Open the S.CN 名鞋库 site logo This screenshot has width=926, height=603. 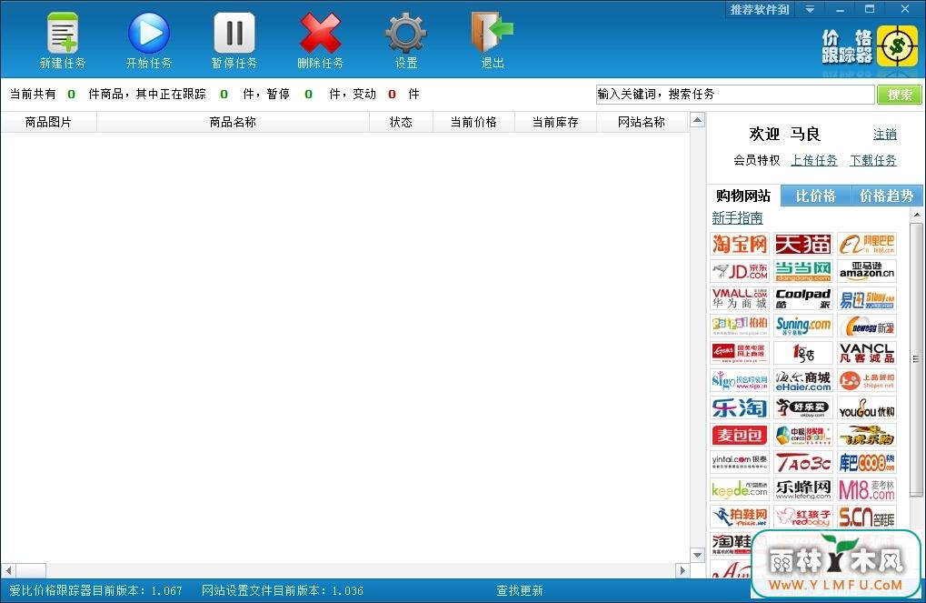tap(866, 517)
